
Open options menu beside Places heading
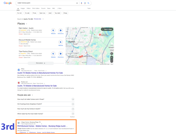[27, 24]
